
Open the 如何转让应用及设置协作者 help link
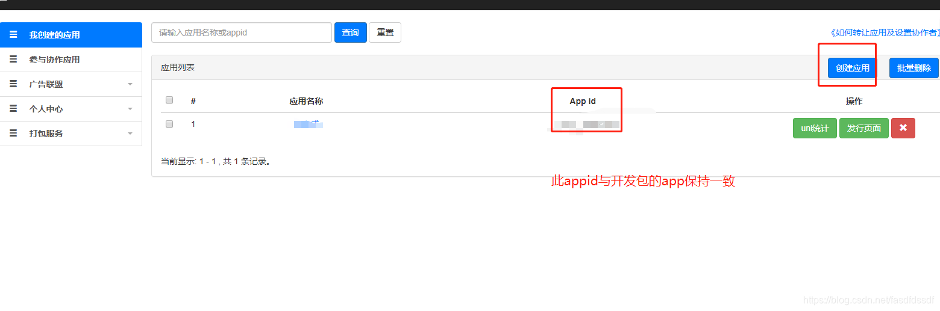point(885,32)
